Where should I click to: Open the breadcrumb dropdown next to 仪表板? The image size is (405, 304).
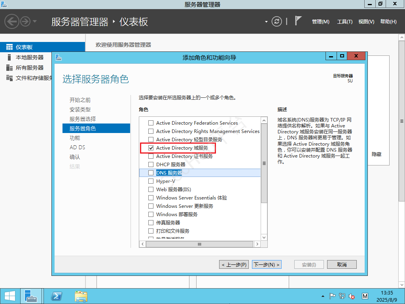pyautogui.click(x=267, y=21)
